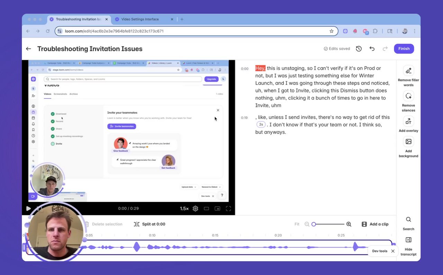This screenshot has height=275, width=443.
Task: Click the Add overlay tool
Action: tap(408, 124)
